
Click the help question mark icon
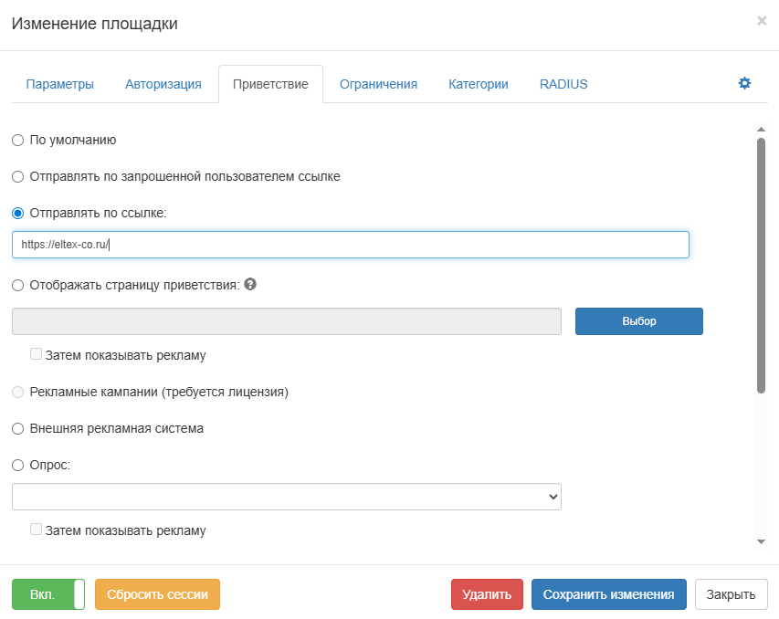[250, 284]
